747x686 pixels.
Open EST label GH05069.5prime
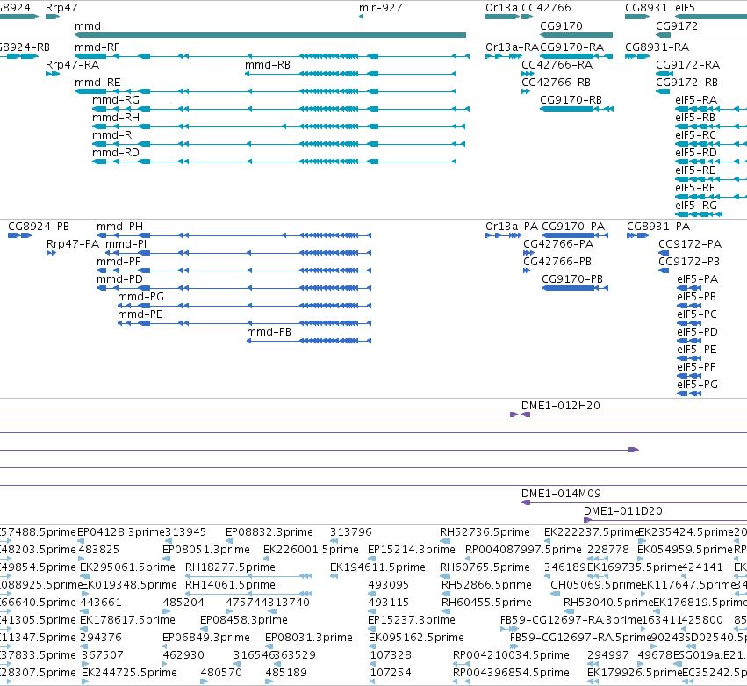[595, 585]
